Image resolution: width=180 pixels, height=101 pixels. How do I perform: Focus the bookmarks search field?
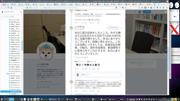12,16
